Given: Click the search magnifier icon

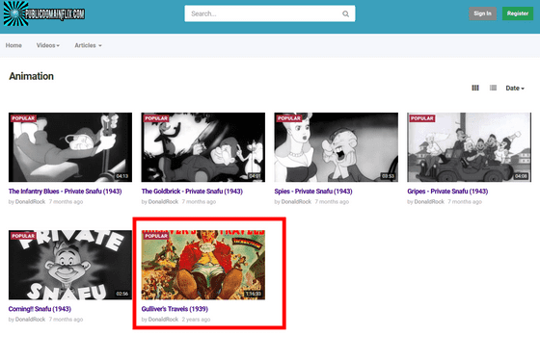Looking at the screenshot, I should click(345, 13).
